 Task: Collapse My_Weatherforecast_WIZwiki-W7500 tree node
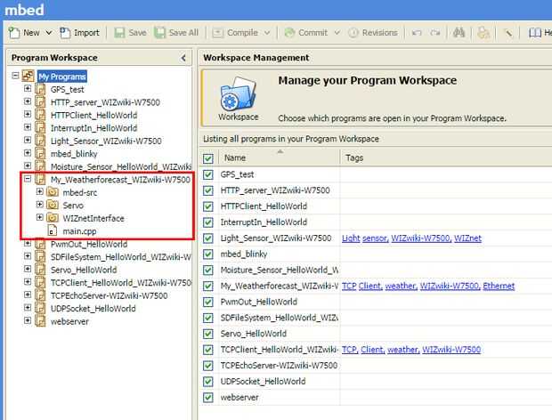pyautogui.click(x=28, y=179)
